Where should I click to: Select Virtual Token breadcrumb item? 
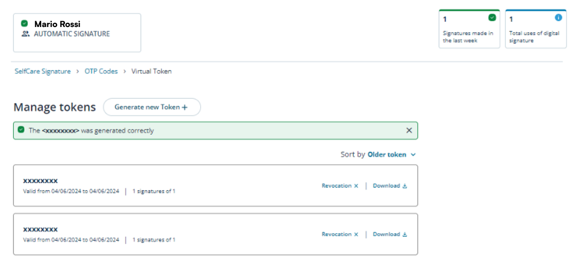[151, 72]
